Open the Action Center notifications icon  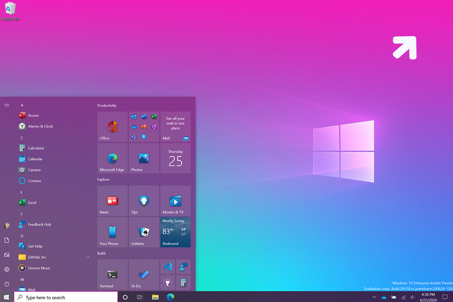(x=445, y=297)
